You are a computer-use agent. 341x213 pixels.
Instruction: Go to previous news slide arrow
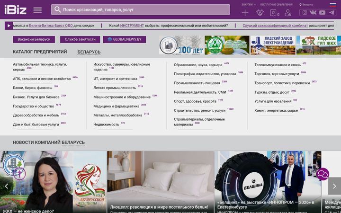(x=6, y=186)
